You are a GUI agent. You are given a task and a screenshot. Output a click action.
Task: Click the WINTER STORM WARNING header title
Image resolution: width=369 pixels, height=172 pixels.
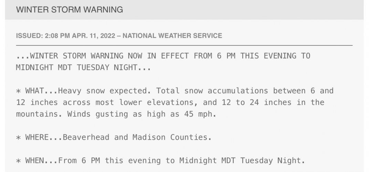pyautogui.click(x=70, y=10)
